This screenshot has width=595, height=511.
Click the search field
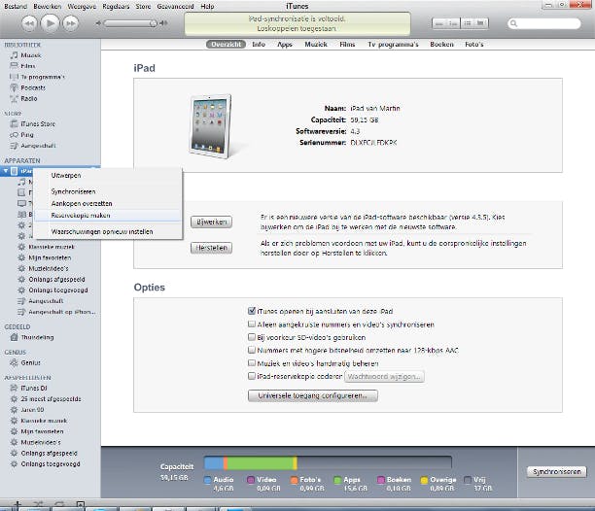pyautogui.click(x=544, y=23)
